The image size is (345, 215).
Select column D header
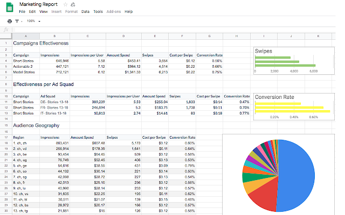(x=123, y=36)
